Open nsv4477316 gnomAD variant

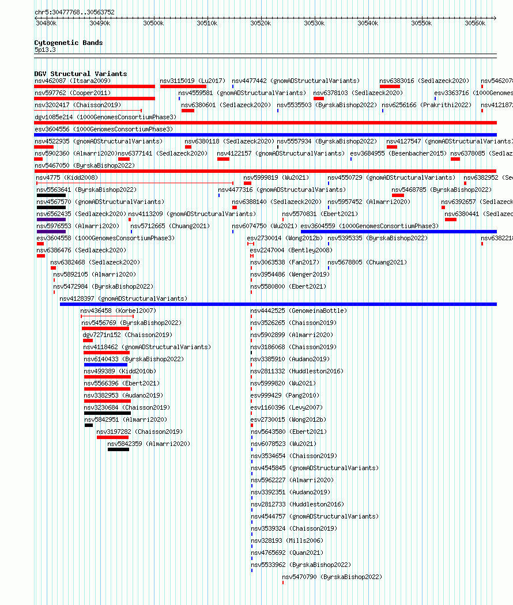click(282, 190)
